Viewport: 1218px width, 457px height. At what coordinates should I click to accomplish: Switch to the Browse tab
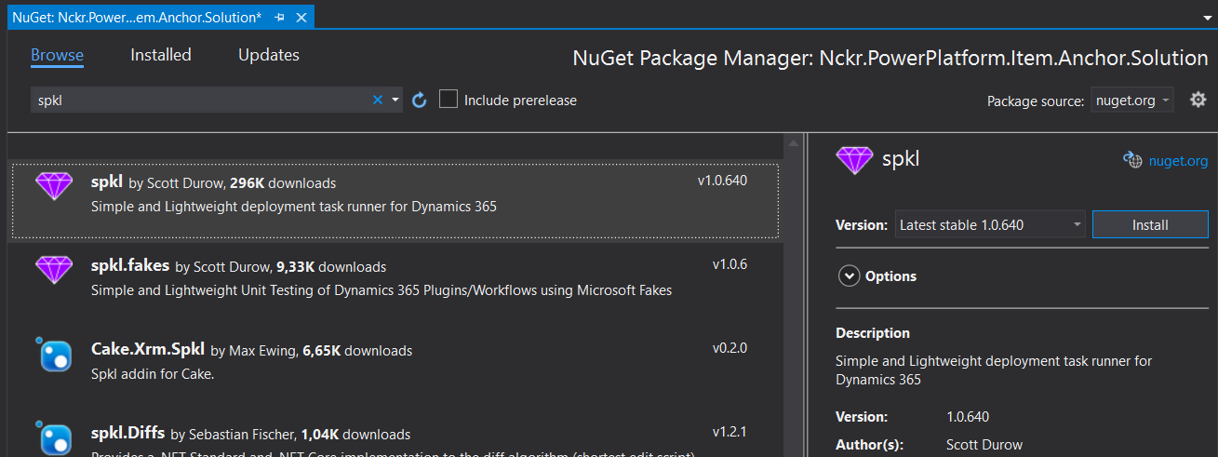57,55
